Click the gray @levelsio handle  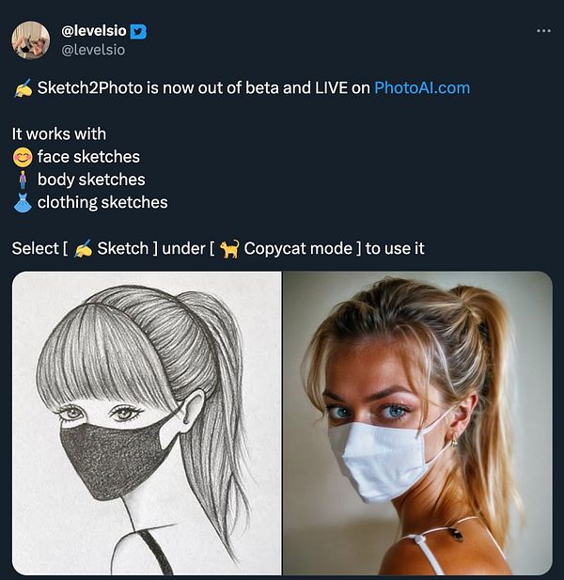click(93, 50)
